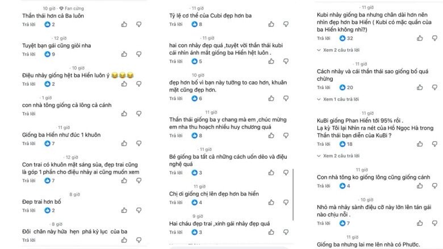Click "Trả lời" under "Cách nhảy và cái thần thái"
The image size is (443, 249).
[324, 87]
